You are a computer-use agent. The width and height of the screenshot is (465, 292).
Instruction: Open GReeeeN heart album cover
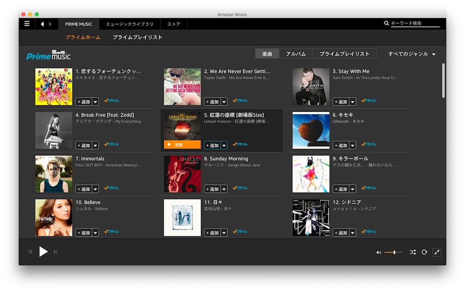tap(311, 130)
